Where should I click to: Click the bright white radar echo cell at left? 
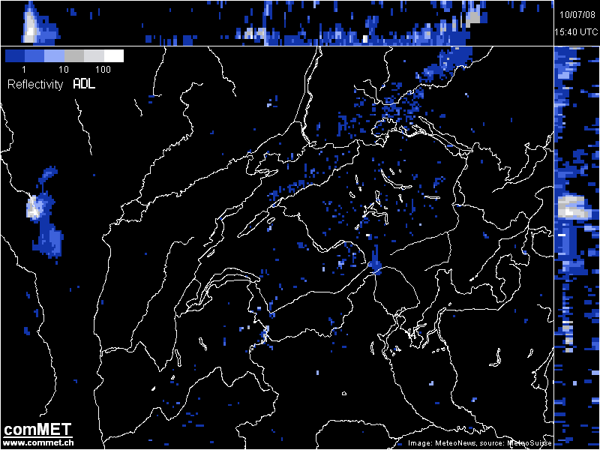tap(34, 208)
